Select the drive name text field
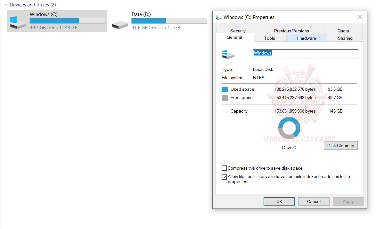Image resolution: width=392 pixels, height=229 pixels. pos(305,54)
